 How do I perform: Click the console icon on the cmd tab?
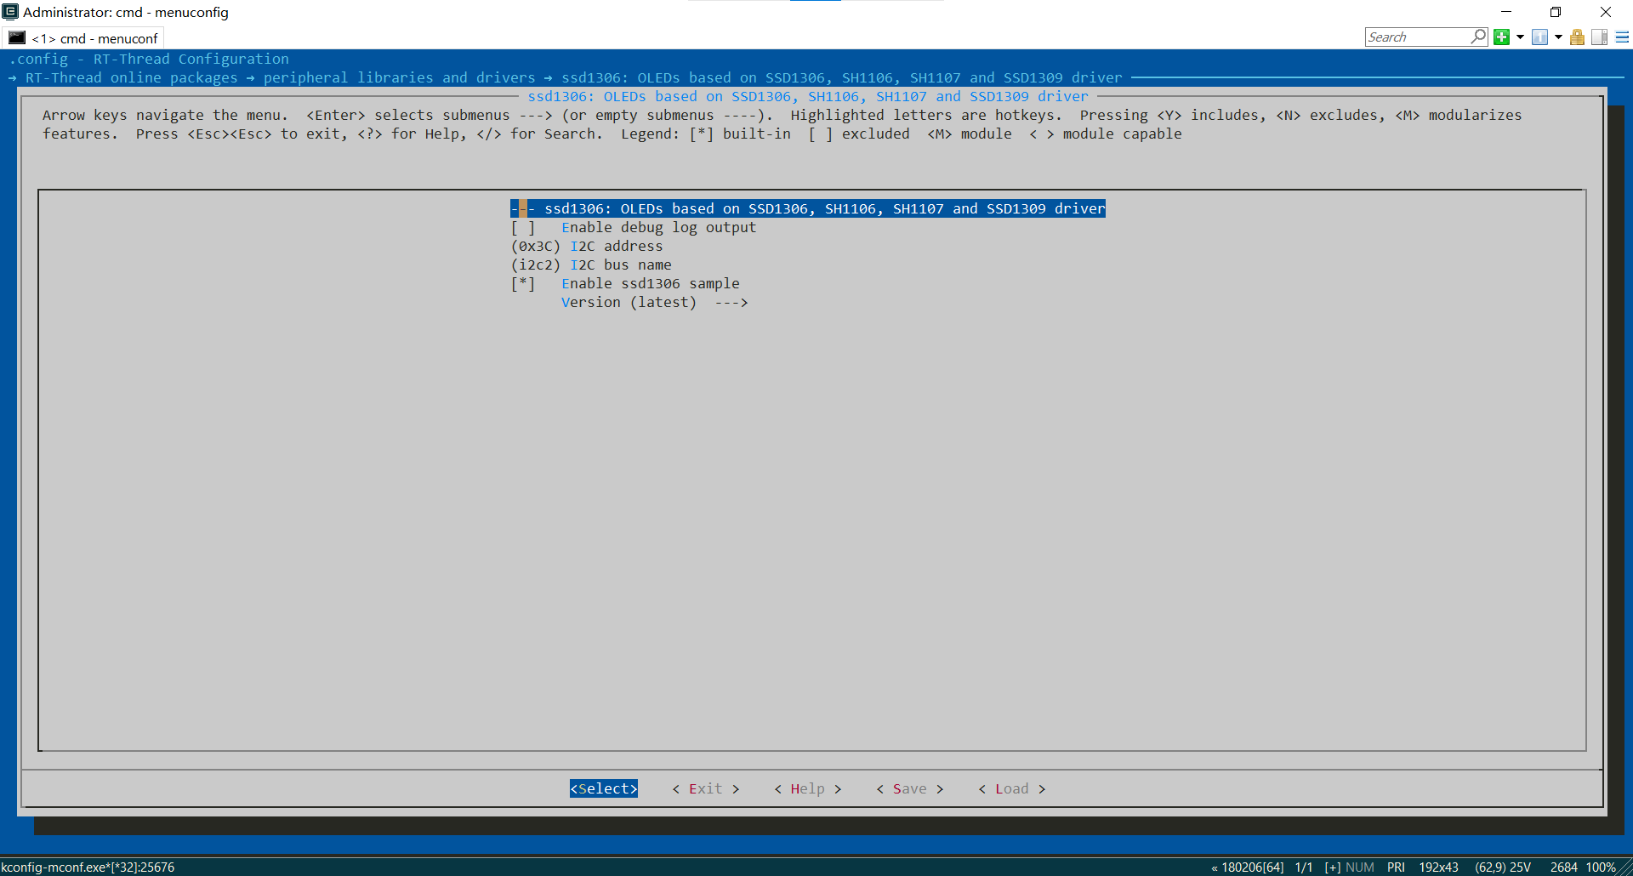click(17, 37)
